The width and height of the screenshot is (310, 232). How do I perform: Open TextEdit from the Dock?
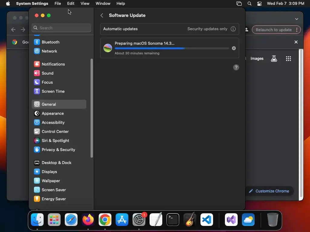coord(156,220)
